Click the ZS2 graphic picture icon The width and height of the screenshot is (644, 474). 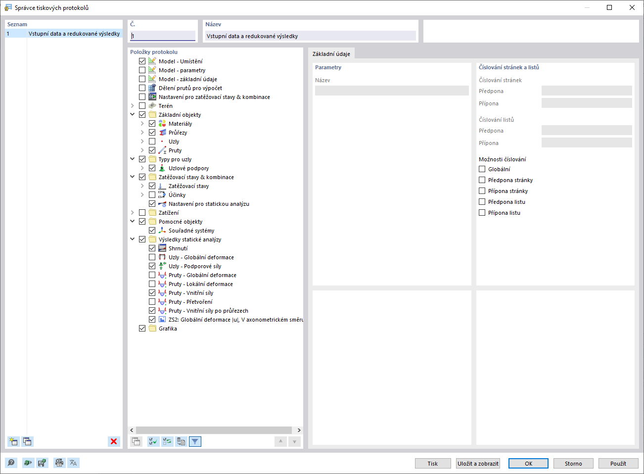coord(162,320)
